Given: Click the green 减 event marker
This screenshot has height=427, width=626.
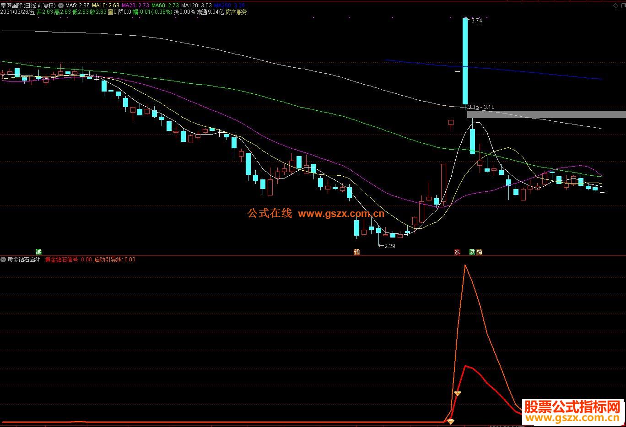Looking at the screenshot, I should (38, 252).
